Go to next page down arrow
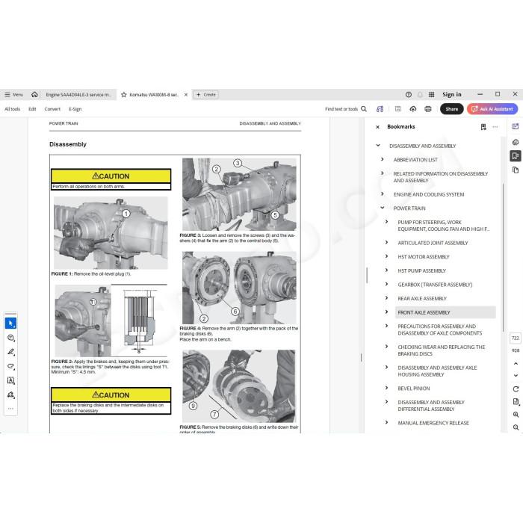Screen dimensions: 523x523 pyautogui.click(x=516, y=375)
